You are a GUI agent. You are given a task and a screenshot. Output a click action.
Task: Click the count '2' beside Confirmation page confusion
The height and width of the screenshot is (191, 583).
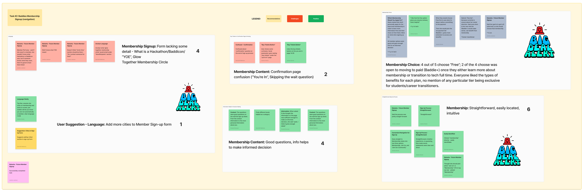click(326, 74)
